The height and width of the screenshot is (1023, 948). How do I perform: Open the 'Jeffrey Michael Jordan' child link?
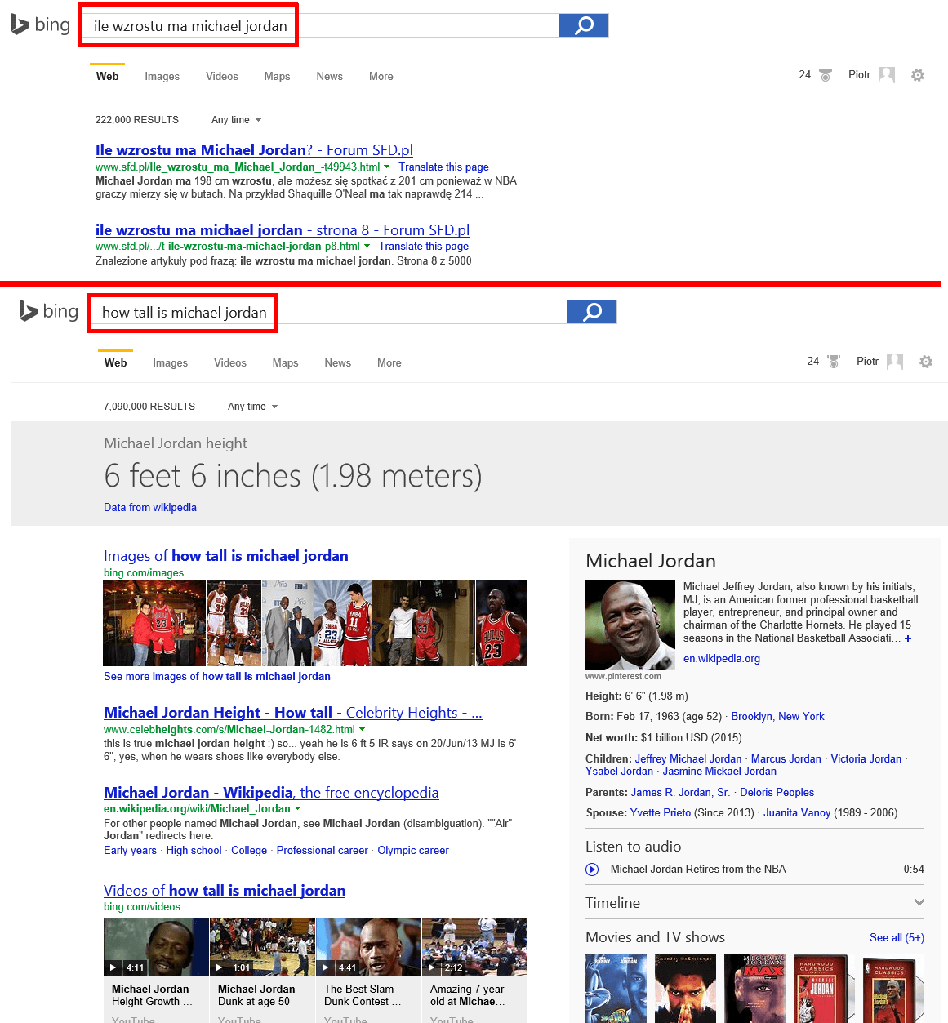pyautogui.click(x=688, y=758)
